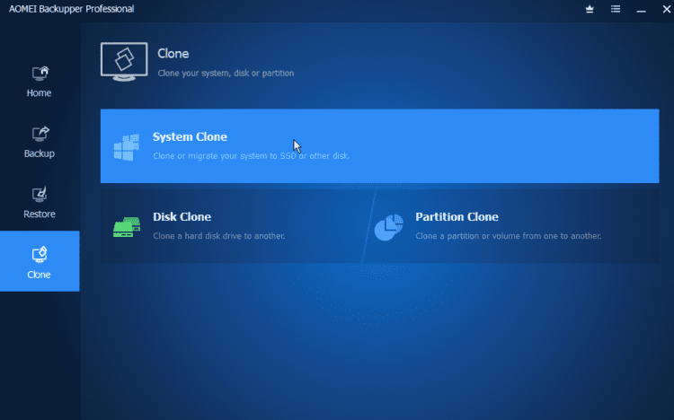This screenshot has width=674, height=420.
Task: Open the Restore sidebar icon
Action: tap(40, 195)
